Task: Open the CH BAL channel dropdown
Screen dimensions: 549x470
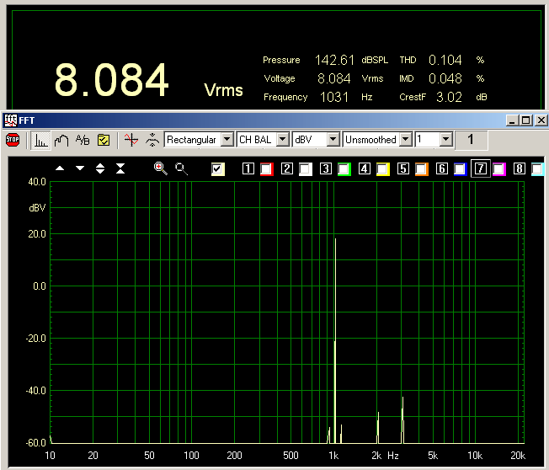Action: pyautogui.click(x=282, y=140)
